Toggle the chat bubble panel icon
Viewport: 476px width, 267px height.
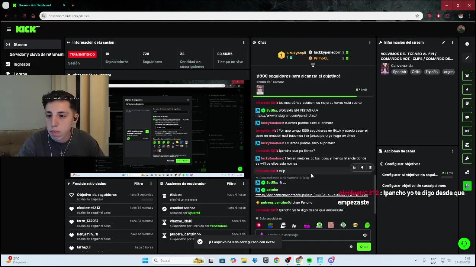[467, 117]
